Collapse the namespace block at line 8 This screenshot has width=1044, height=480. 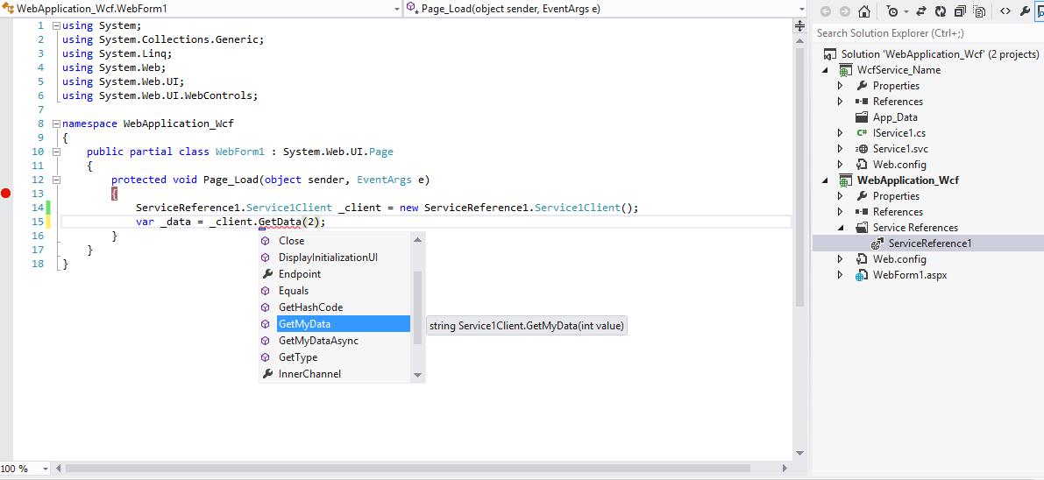coord(56,124)
